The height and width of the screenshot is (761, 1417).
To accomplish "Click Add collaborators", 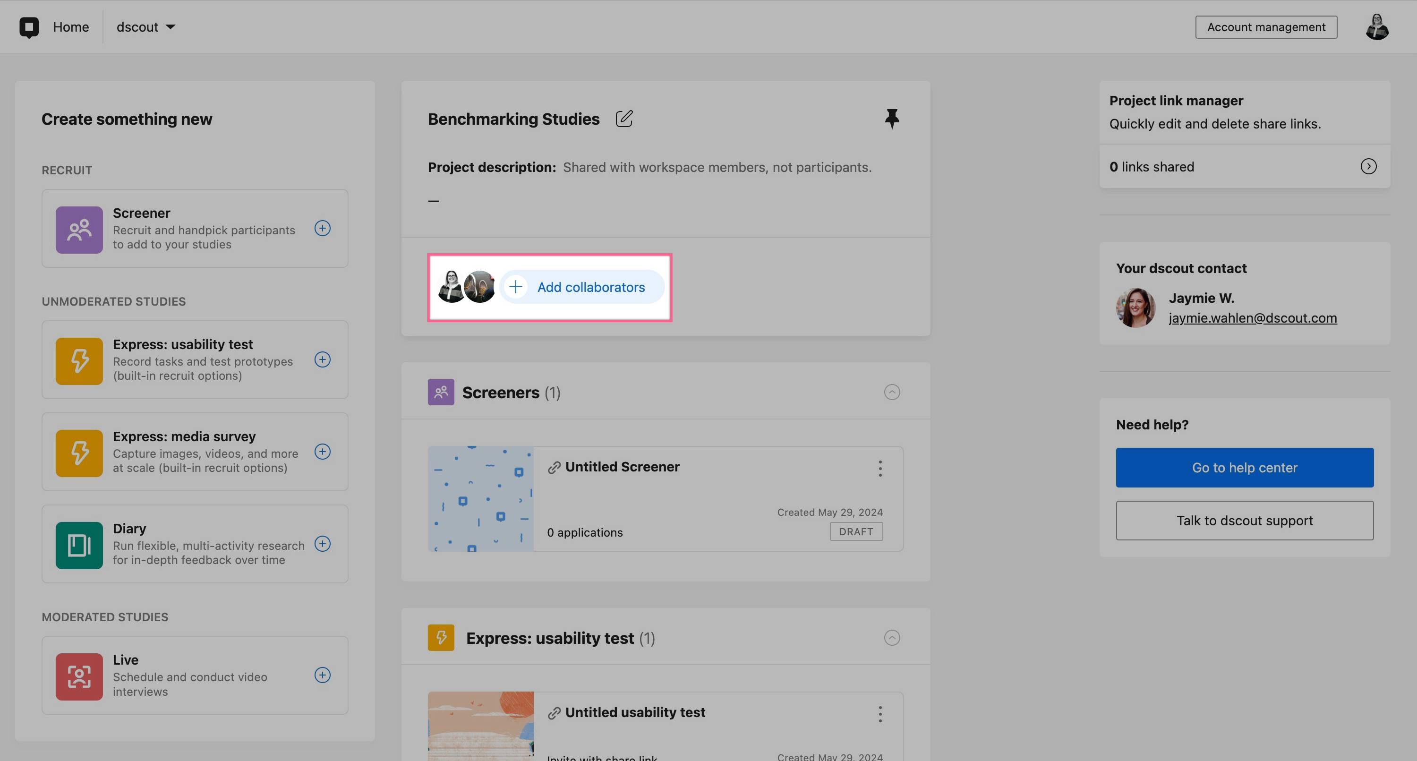I will pos(582,287).
